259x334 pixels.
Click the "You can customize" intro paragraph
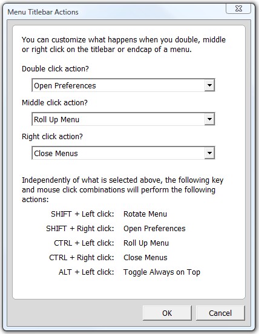tap(123, 45)
